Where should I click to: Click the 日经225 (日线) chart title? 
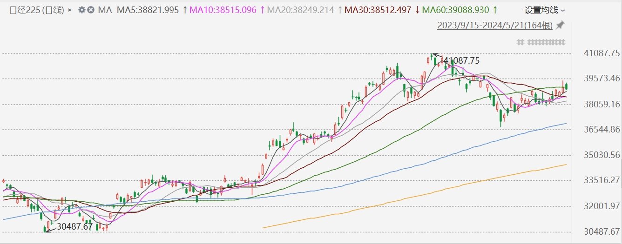[x=38, y=10]
